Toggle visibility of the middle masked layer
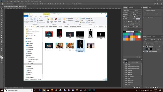Viewport: 163px width, 92px height. coord(144,49)
